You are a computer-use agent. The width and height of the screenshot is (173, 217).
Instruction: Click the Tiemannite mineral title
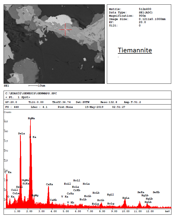[x=135, y=50]
